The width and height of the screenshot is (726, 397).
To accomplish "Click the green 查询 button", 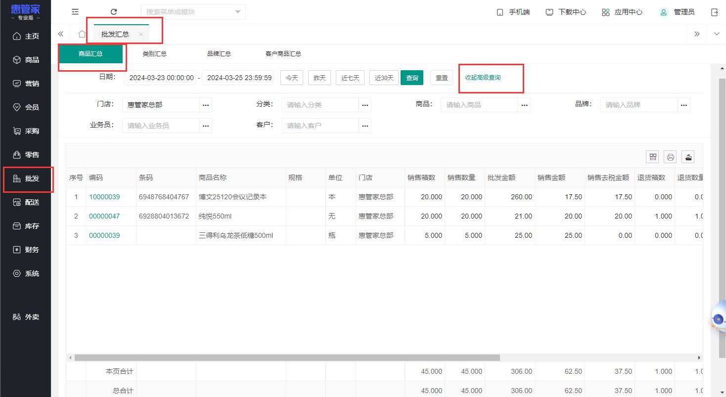I will [x=412, y=78].
